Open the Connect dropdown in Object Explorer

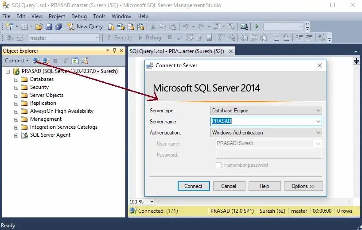[17, 61]
